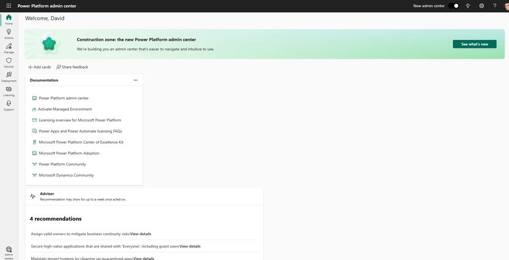
Task: Click the lightbulb icon in top bar
Action: pyautogui.click(x=468, y=6)
